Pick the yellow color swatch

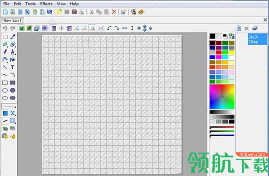231,52
